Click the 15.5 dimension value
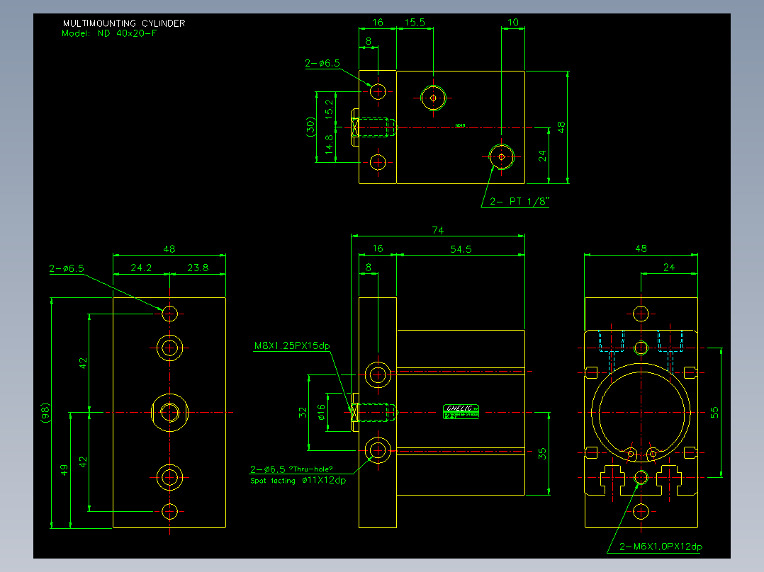The height and width of the screenshot is (572, 764). [415, 23]
